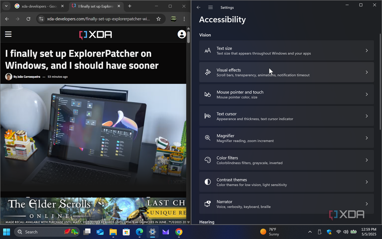This screenshot has height=239, width=382.
Task: Open File Explorer from the taskbar
Action: (113, 232)
